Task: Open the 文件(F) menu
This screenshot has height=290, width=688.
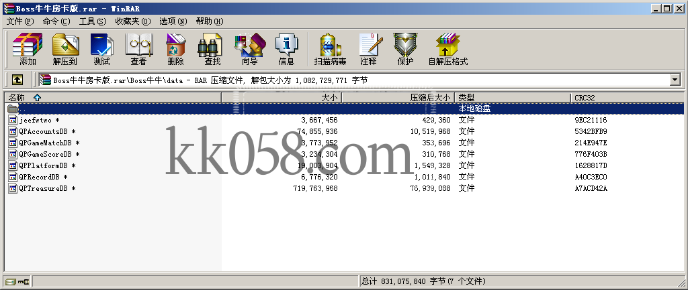Action: click(x=20, y=21)
